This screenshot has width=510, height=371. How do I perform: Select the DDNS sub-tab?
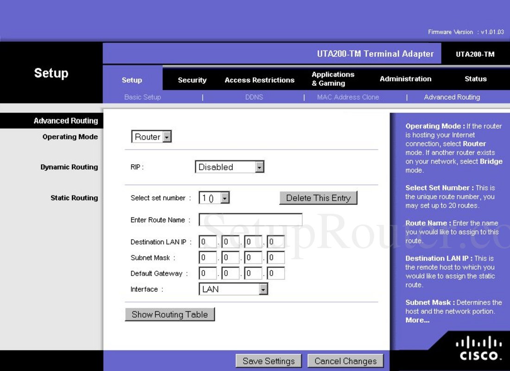point(254,97)
